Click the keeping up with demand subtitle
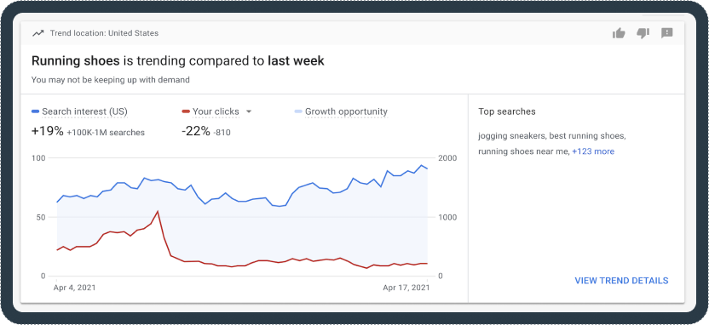The height and width of the screenshot is (325, 709). tap(110, 80)
